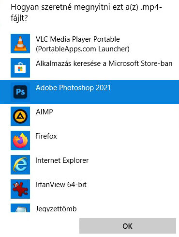Confirm selection with the OK button
Screen dimensions: 179x237
[x=128, y=226]
